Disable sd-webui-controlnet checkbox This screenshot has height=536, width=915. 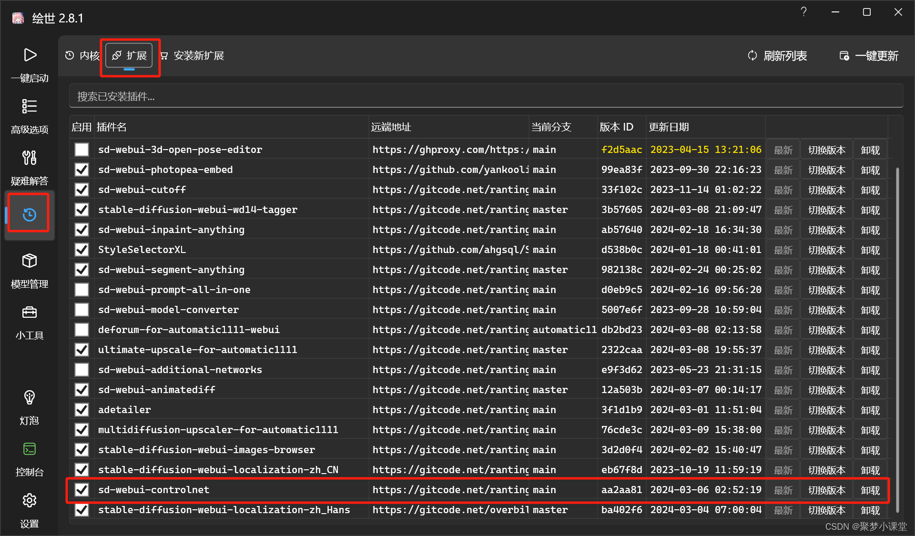click(81, 490)
